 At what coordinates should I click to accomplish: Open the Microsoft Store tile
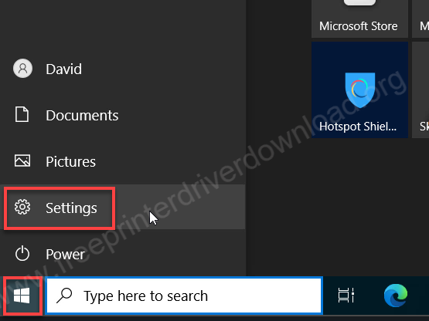coord(359,19)
